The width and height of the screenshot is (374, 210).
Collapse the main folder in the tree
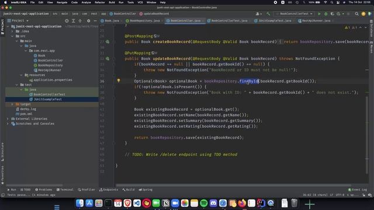[x=17, y=41]
